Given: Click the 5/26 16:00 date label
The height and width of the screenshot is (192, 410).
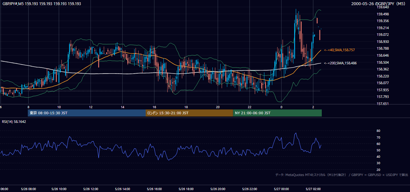Looking at the screenshot, I should [154, 189].
